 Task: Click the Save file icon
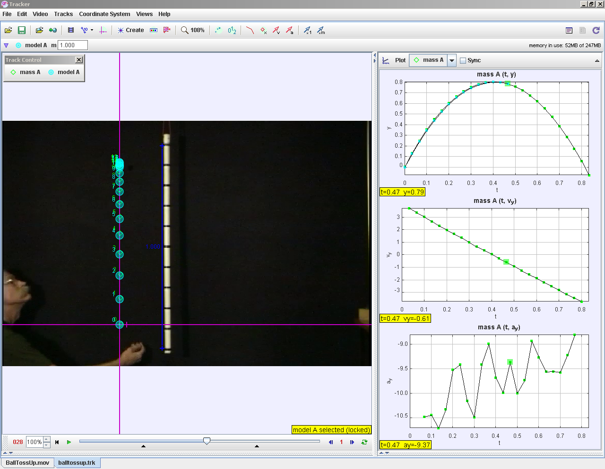pos(22,30)
